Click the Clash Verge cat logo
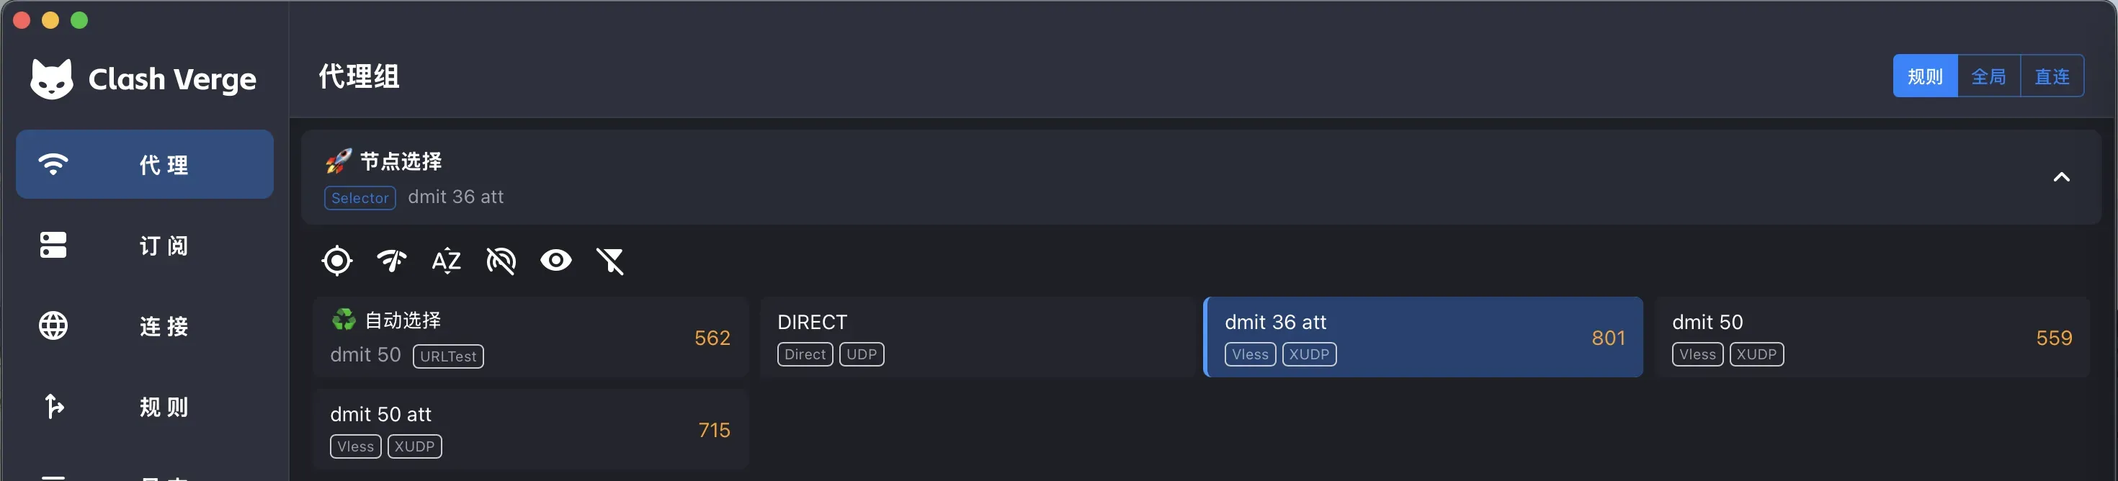This screenshot has width=2118, height=481. (x=51, y=79)
